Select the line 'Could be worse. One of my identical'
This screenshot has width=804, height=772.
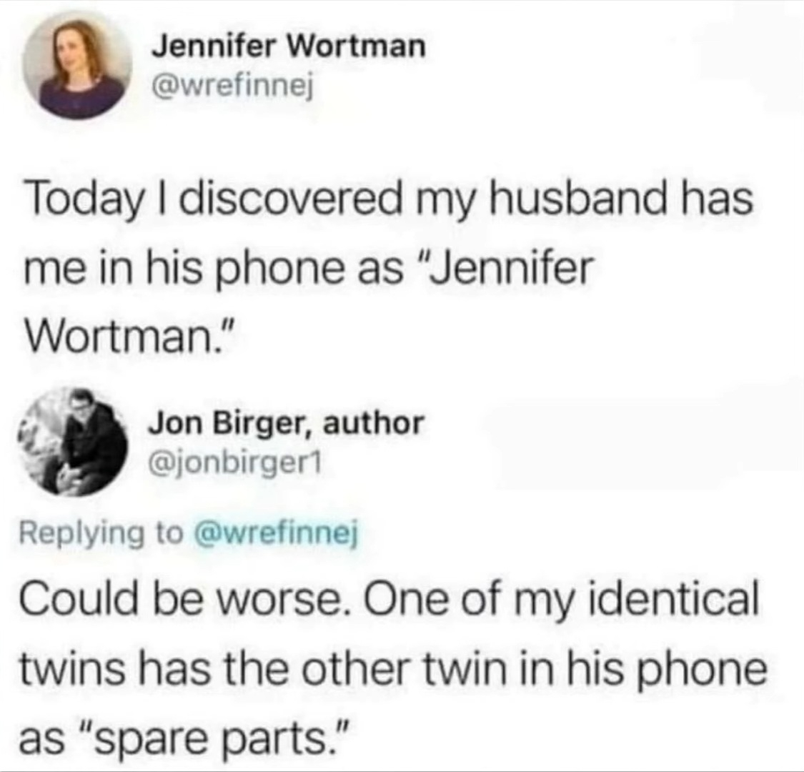pyautogui.click(x=389, y=599)
